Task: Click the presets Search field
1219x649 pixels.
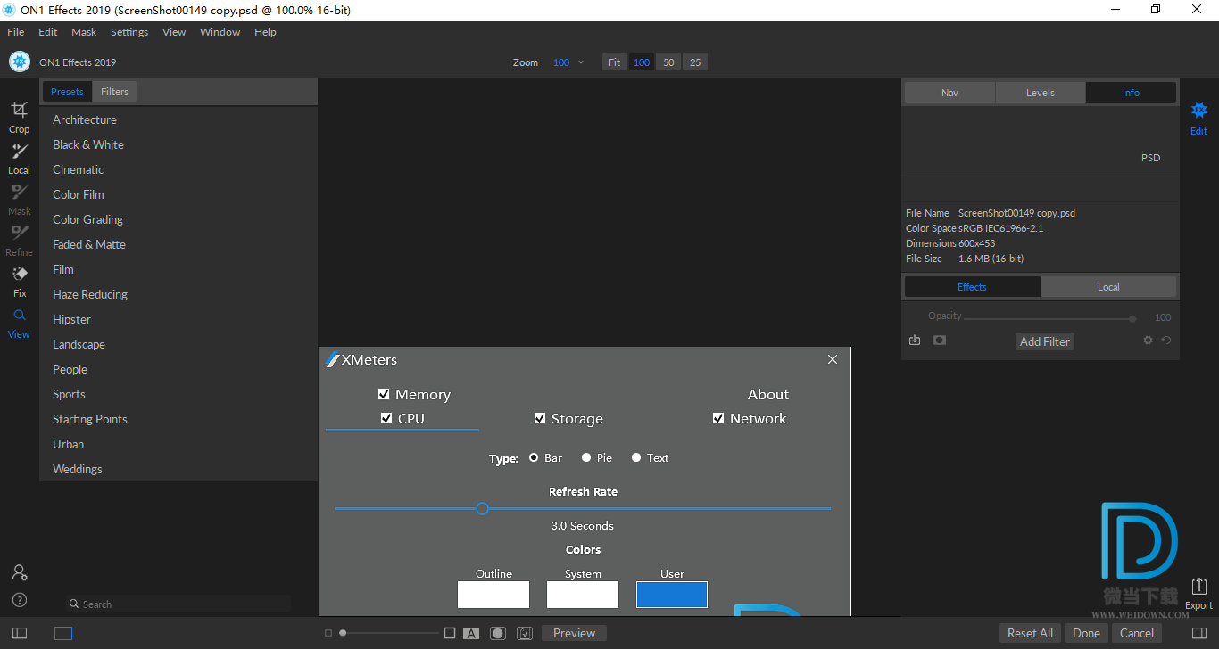Action: pos(178,604)
